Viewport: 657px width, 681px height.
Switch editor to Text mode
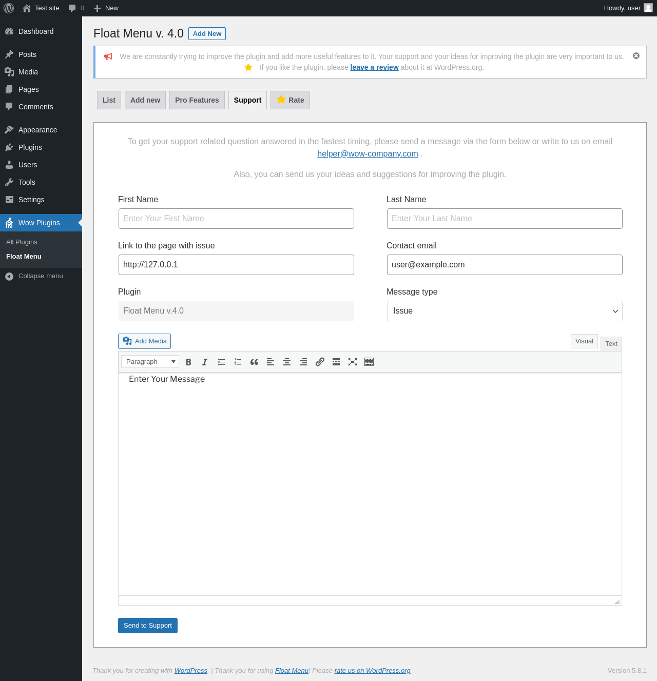(x=611, y=344)
